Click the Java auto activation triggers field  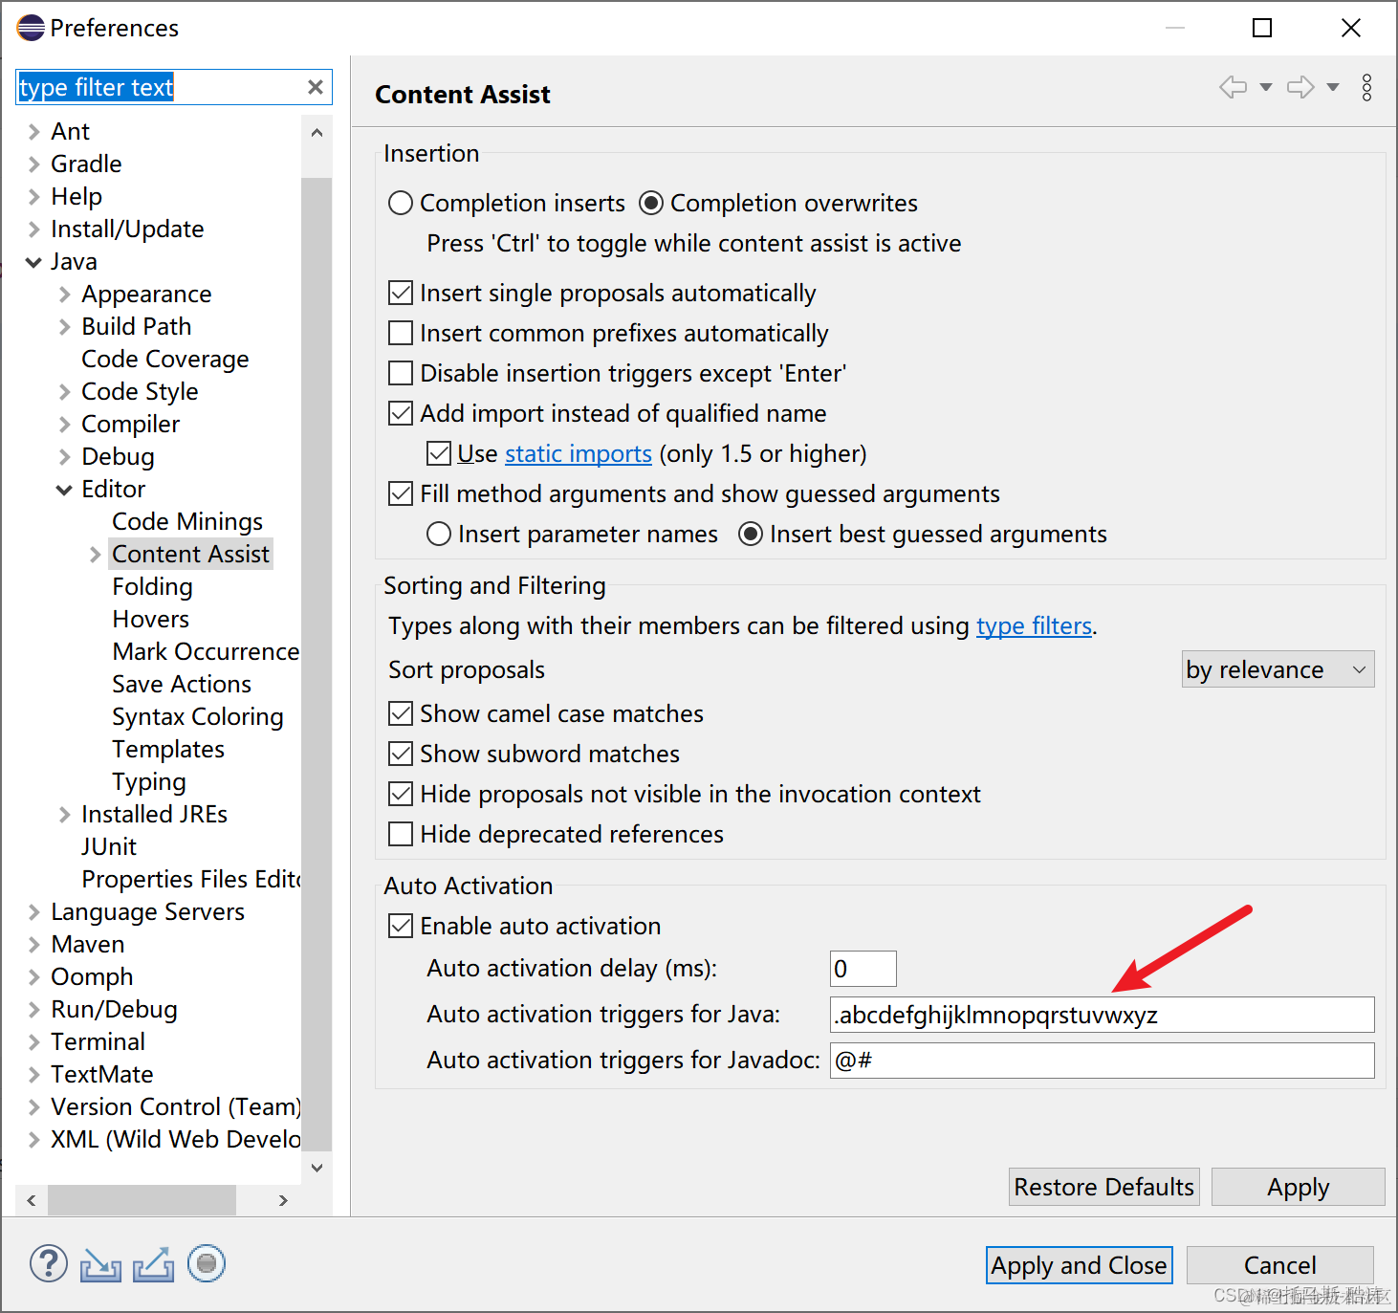pyautogui.click(x=1103, y=1015)
